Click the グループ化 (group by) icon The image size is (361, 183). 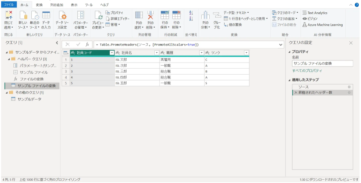point(217,16)
